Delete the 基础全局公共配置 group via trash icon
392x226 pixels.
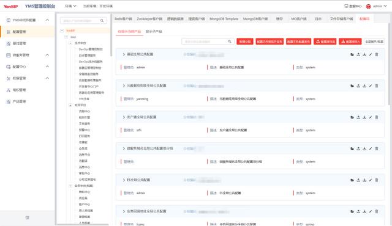click(377, 54)
